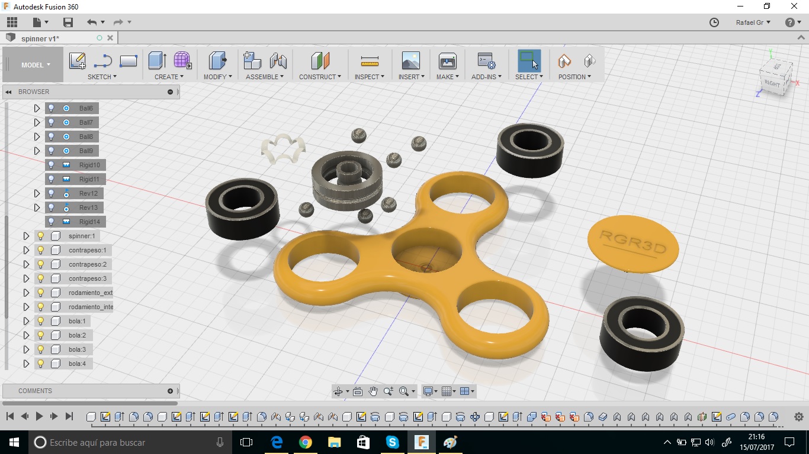This screenshot has height=454, width=809.
Task: Click the Save icon in top bar
Action: 68,22
